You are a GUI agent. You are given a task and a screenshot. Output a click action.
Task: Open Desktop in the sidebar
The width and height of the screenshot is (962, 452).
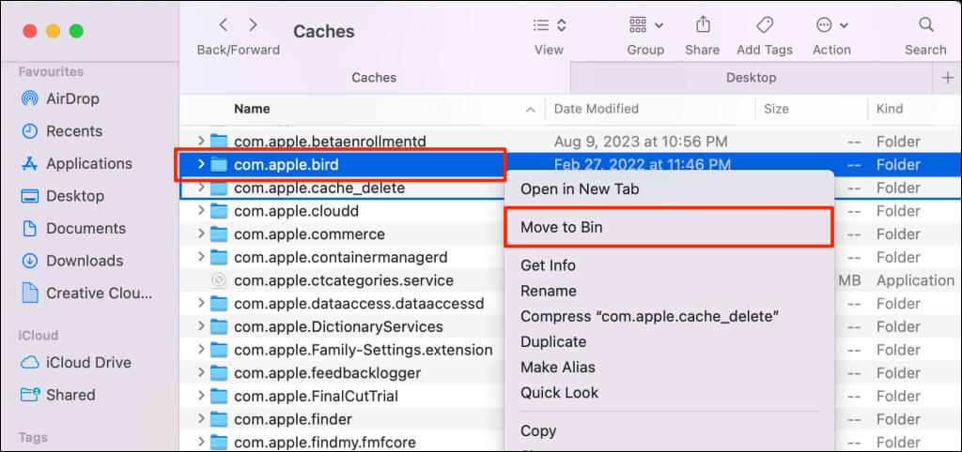tap(75, 196)
